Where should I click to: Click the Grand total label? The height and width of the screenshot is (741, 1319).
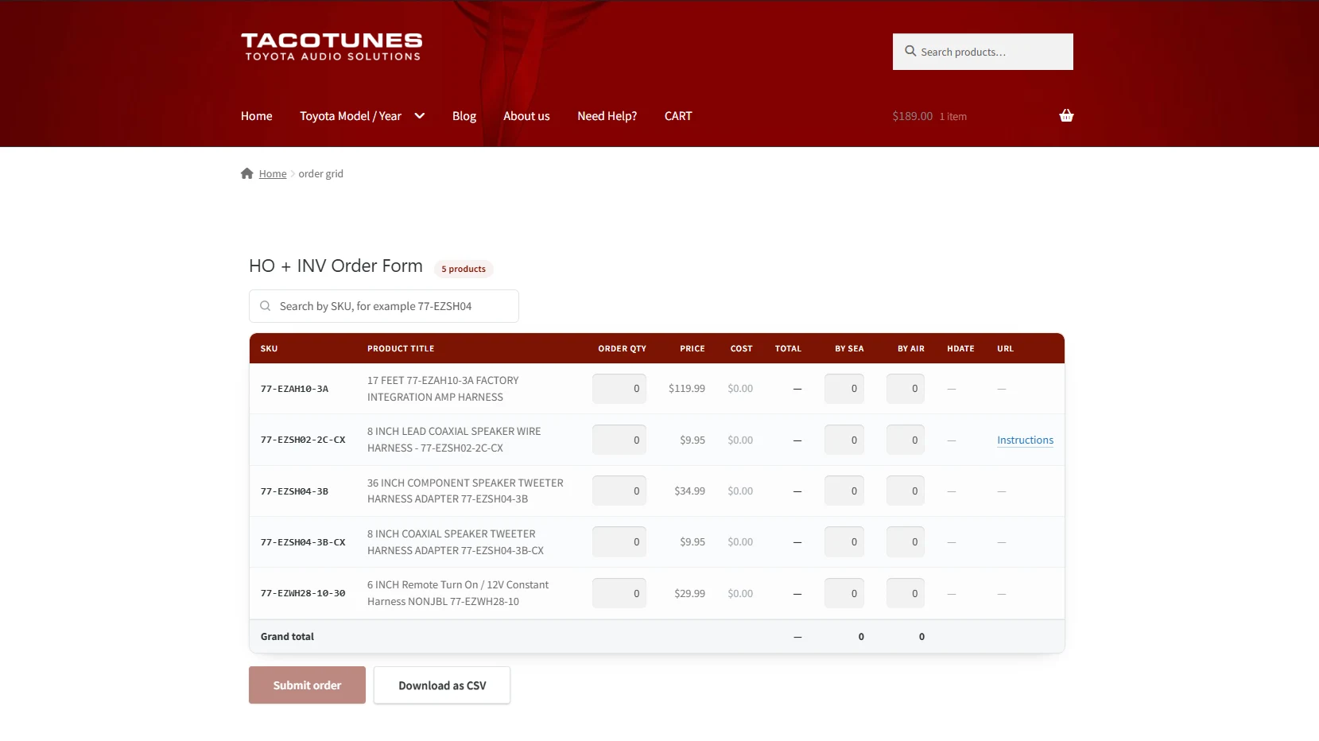tap(287, 637)
